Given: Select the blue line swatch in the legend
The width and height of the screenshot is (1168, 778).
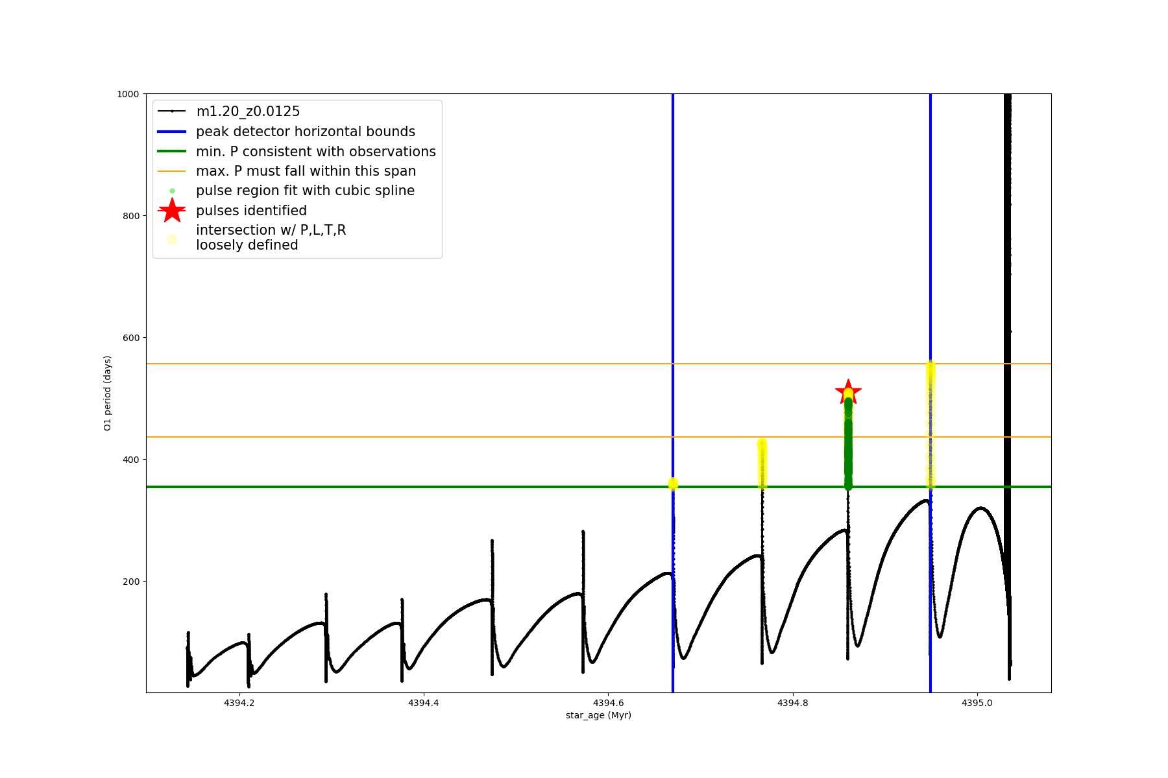Looking at the screenshot, I should coord(172,132).
